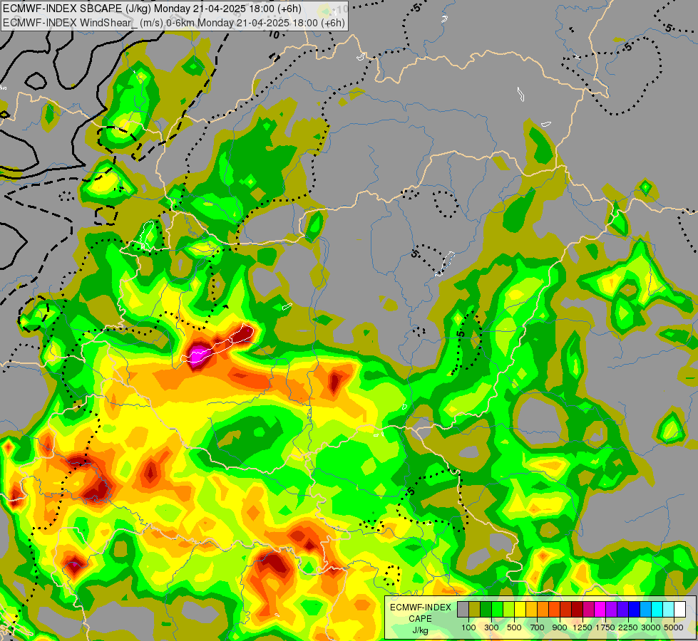The image size is (698, 641).
Task: Click the 500 legend value
Action: 514,627
